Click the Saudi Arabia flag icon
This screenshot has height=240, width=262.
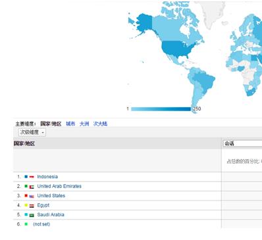click(32, 216)
